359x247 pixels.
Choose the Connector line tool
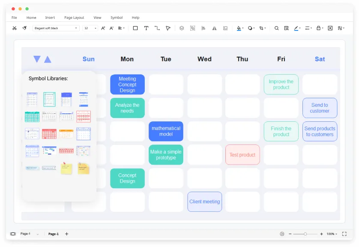click(157, 28)
